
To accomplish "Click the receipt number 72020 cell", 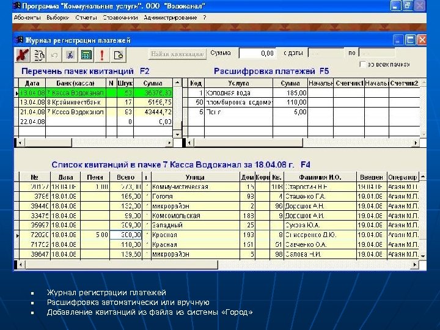I will click(35, 235).
